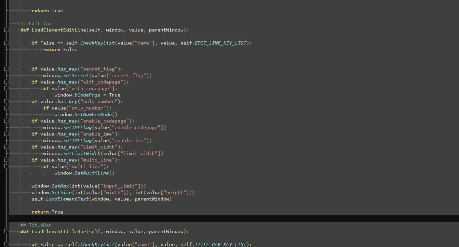This screenshot has width=459, height=247.
Task: Place cursor on bCodePage attribute
Action: 86,95
